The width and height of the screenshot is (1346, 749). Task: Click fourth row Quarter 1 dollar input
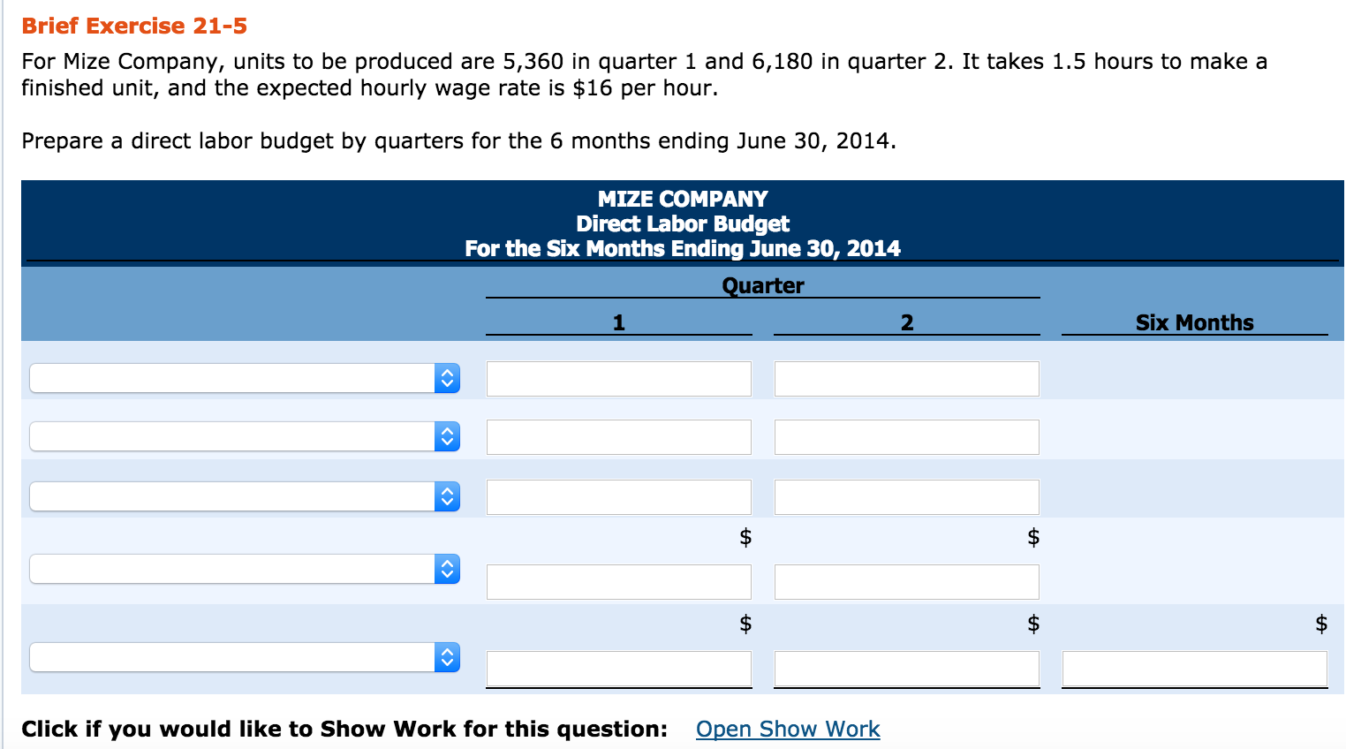pyautogui.click(x=619, y=582)
